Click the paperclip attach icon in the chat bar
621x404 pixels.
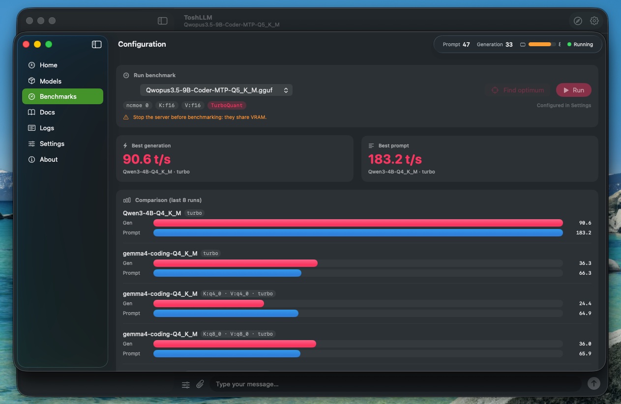200,384
